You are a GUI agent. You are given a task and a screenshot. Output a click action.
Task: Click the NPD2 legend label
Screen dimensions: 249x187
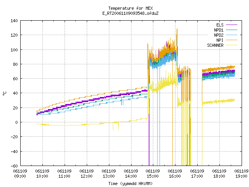pyautogui.click(x=219, y=35)
